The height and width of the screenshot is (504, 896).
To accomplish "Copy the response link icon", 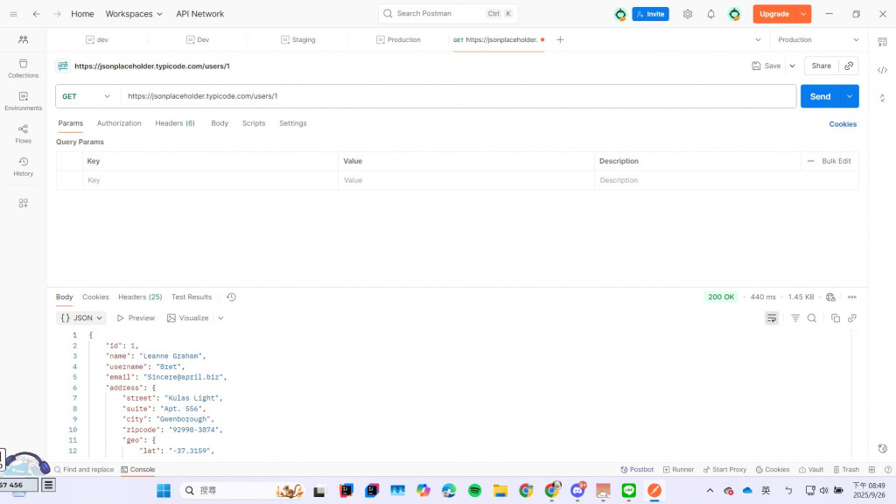I will pos(852,318).
